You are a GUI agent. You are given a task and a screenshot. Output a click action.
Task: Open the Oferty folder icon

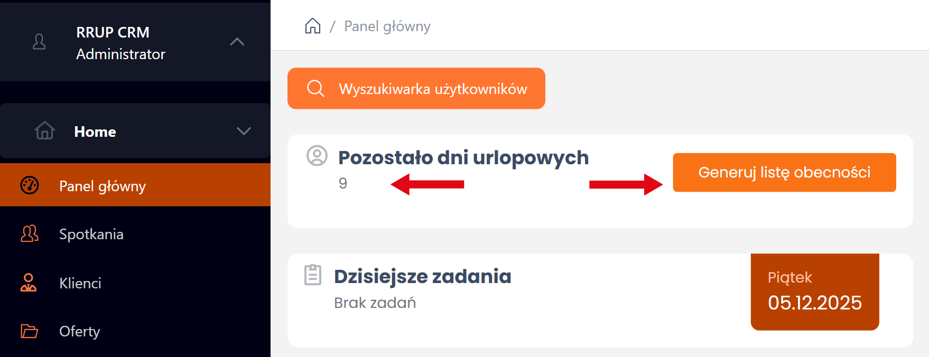point(29,331)
